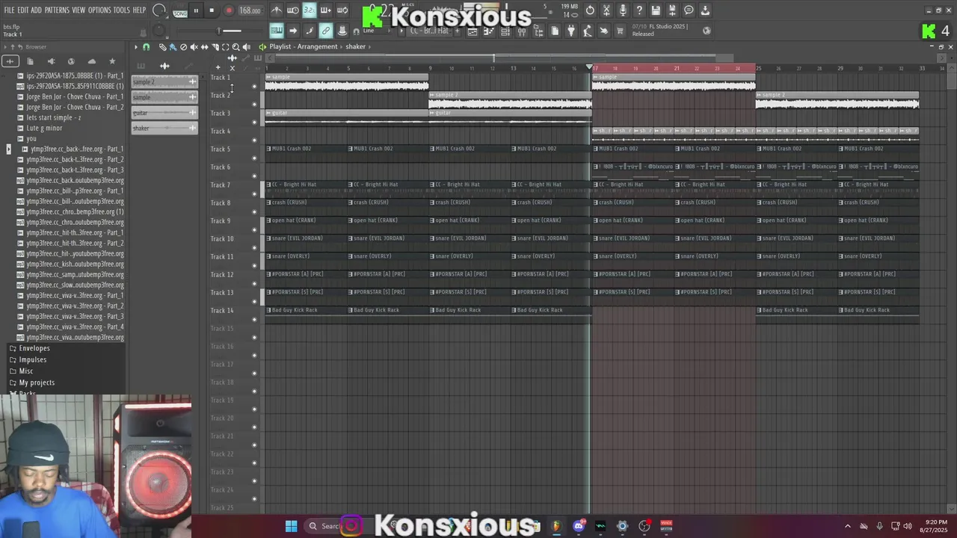Screen dimensions: 957x538
Task: Open the shaker arrow in the playlist breadcrumb
Action: click(370, 47)
